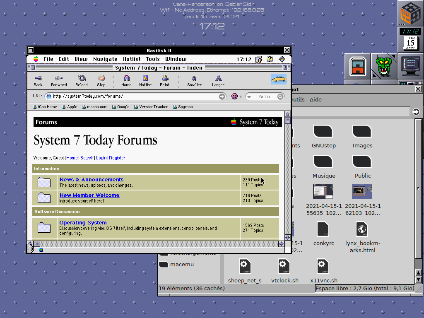Click the floppy disk dock app icon
This screenshot has height=318, width=424.
pyautogui.click(x=358, y=67)
